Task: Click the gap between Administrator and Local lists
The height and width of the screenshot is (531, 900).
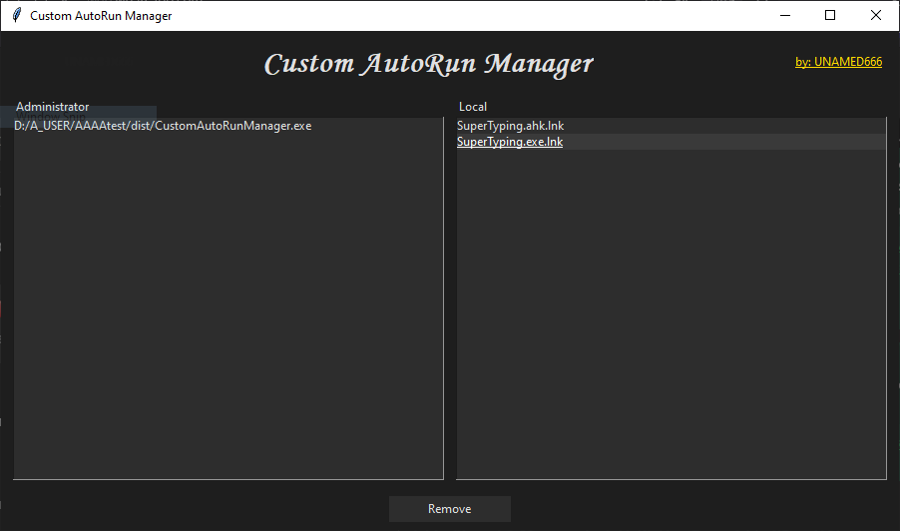Action: 450,299
